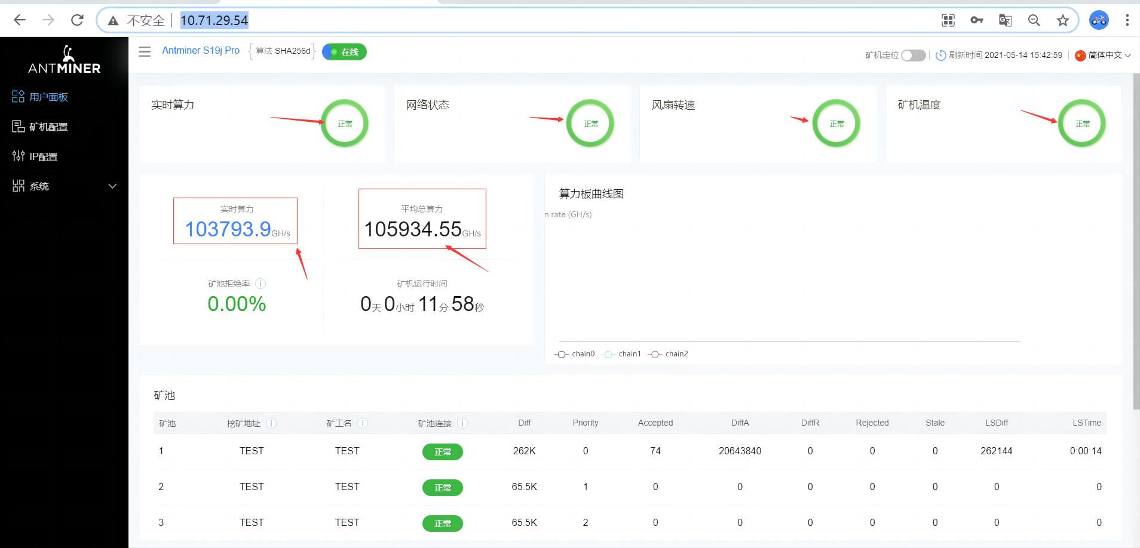Open the Chrome three-dot menu

pyautogui.click(x=1127, y=20)
